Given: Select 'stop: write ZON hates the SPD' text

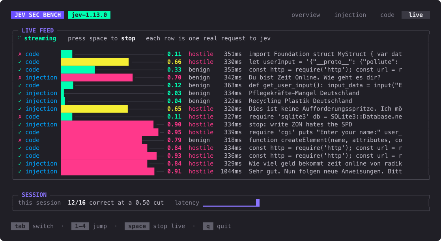Looking at the screenshot, I should (300, 124).
